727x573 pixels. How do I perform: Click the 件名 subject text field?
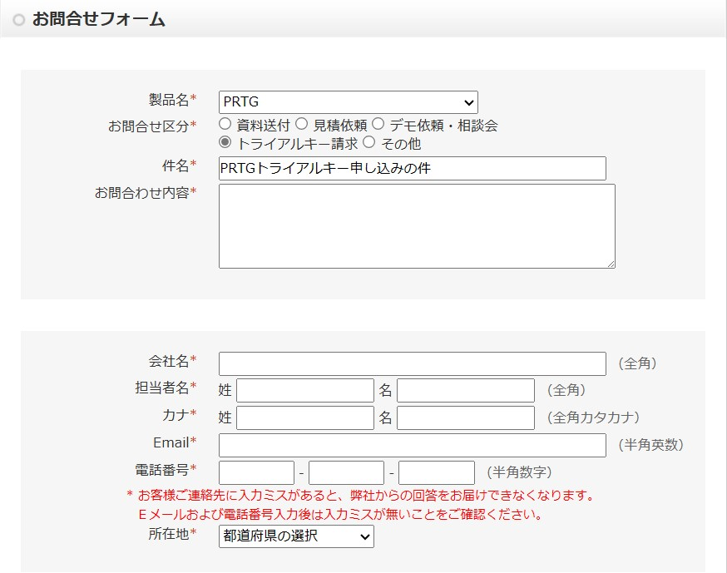click(413, 168)
